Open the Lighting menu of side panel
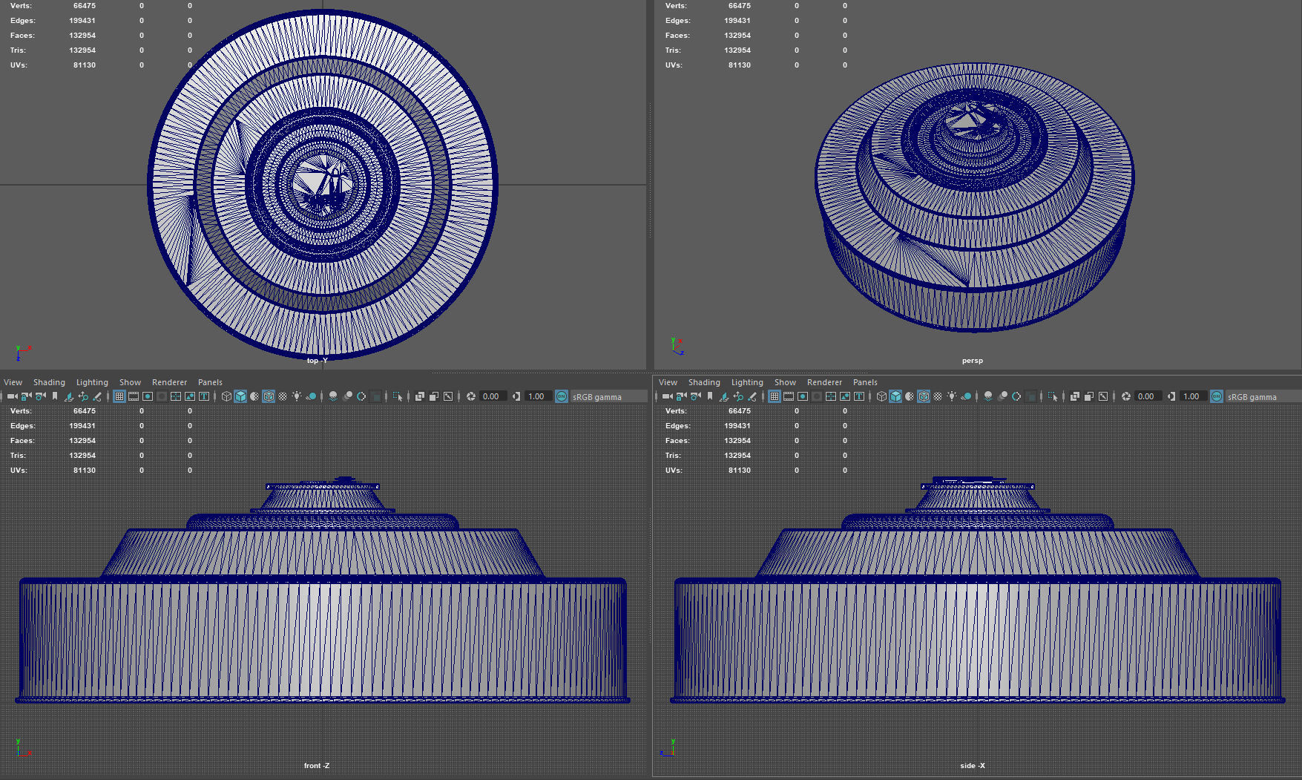This screenshot has width=1302, height=780. [x=747, y=382]
